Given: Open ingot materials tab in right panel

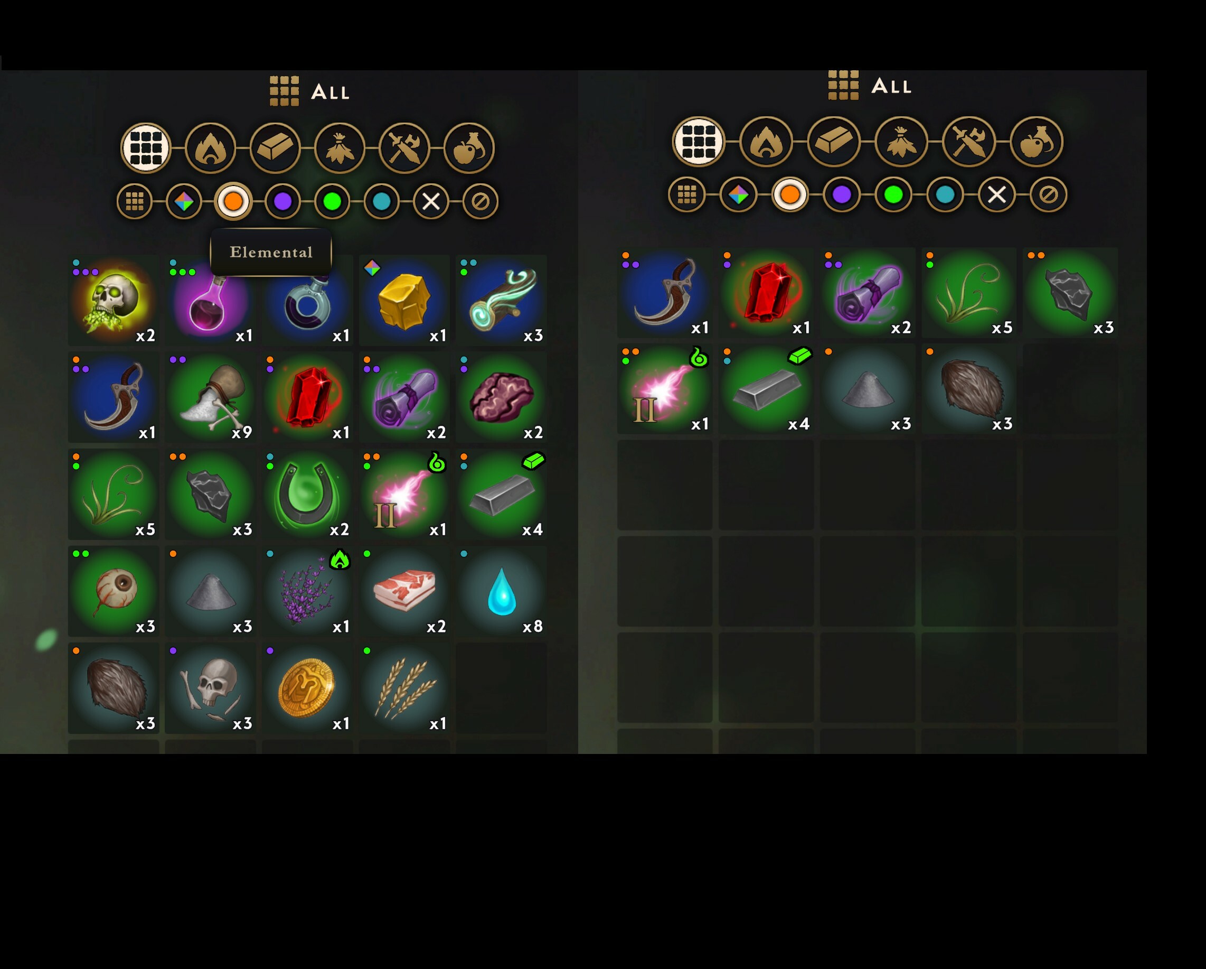Looking at the screenshot, I should click(833, 142).
